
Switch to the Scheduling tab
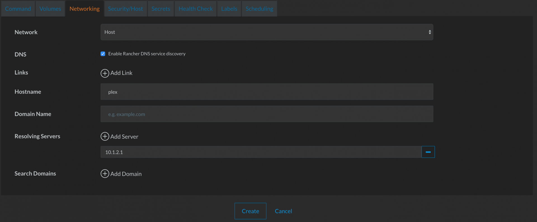pos(259,9)
